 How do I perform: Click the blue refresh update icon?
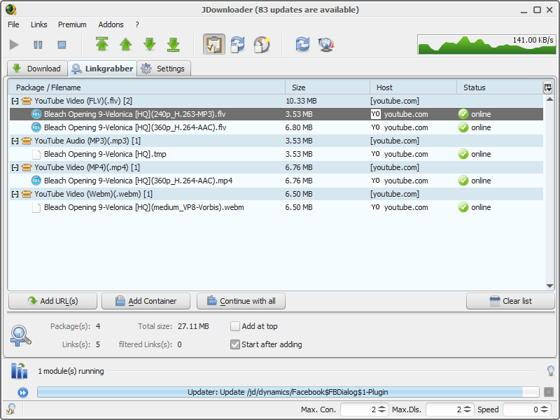pos(302,44)
